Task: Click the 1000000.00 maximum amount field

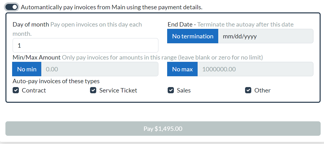Action: coord(255,69)
